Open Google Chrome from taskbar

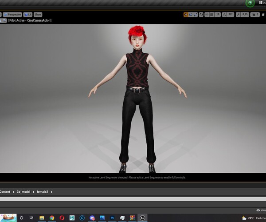click(52, 218)
